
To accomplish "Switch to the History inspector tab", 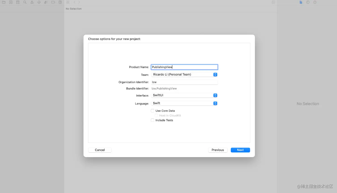I will coord(308,2).
